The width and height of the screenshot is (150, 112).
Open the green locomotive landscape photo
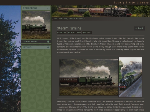click(89, 77)
